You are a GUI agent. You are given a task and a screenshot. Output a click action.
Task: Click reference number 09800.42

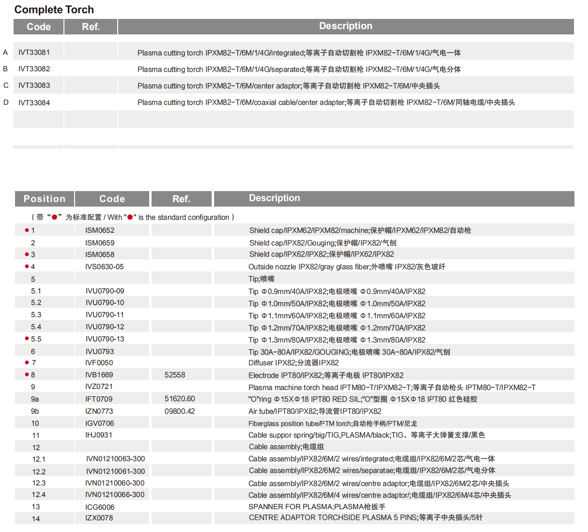[x=180, y=411]
